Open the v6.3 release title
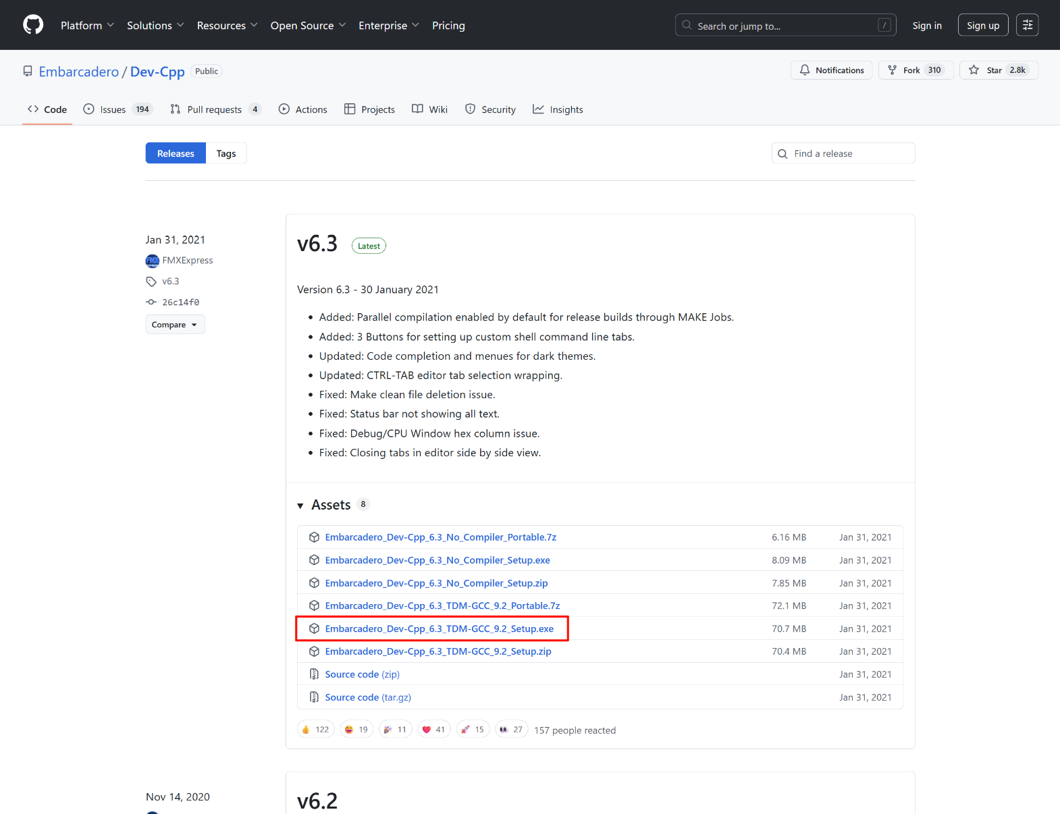 pos(317,244)
